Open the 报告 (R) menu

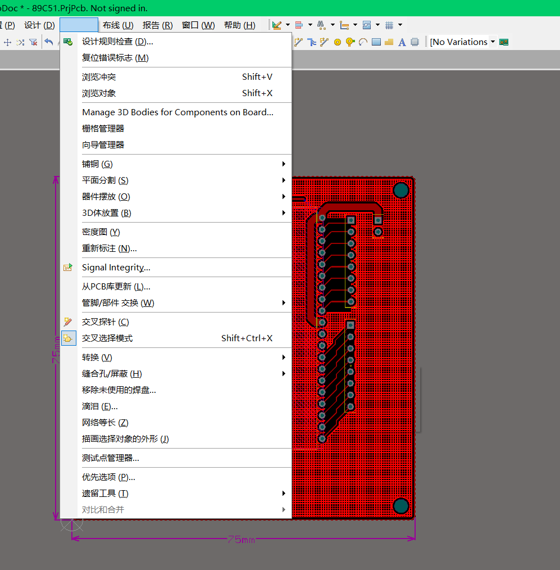click(x=158, y=25)
